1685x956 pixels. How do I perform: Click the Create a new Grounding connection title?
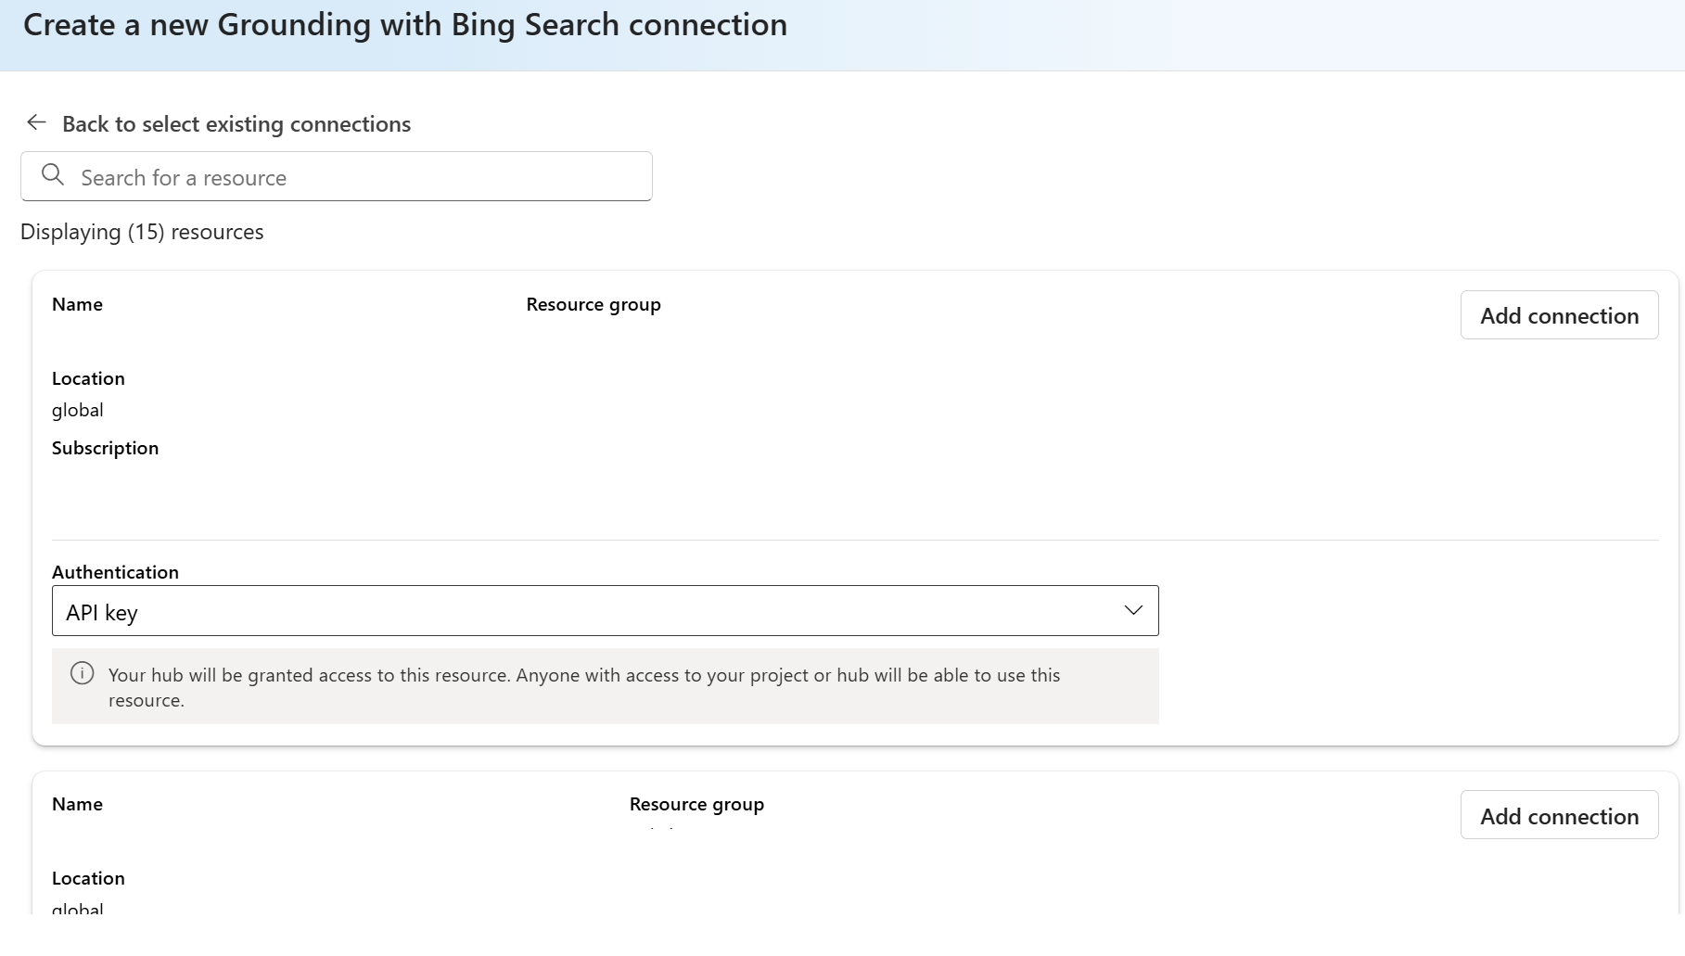405,25
